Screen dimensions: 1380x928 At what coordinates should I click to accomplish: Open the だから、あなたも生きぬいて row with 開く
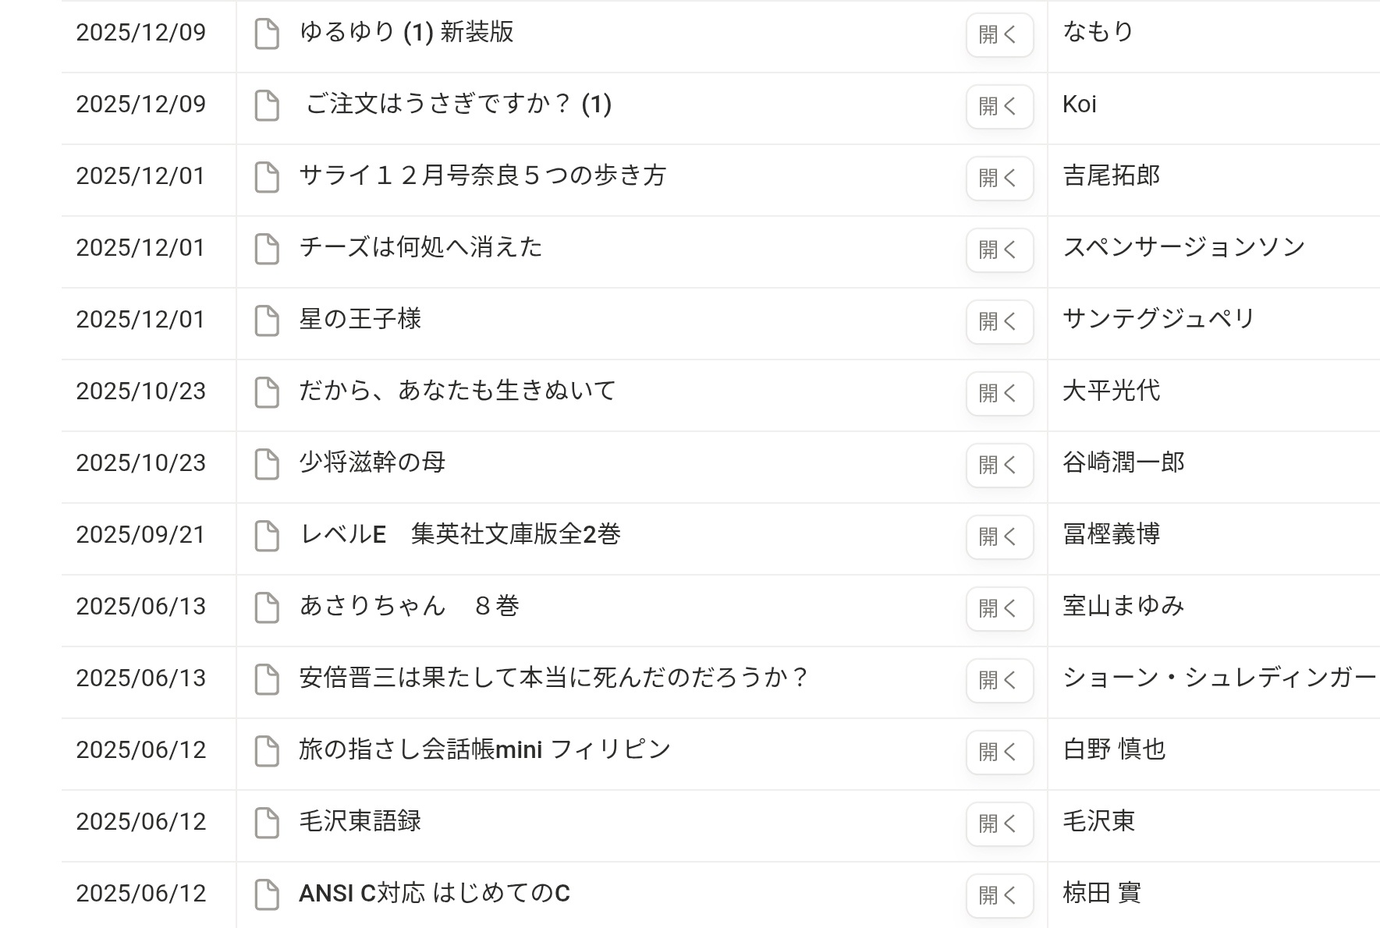pyautogui.click(x=999, y=393)
